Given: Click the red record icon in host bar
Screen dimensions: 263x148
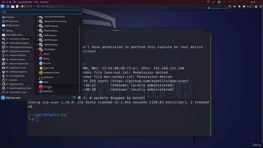Looking at the screenshot, I should click(208, 2).
